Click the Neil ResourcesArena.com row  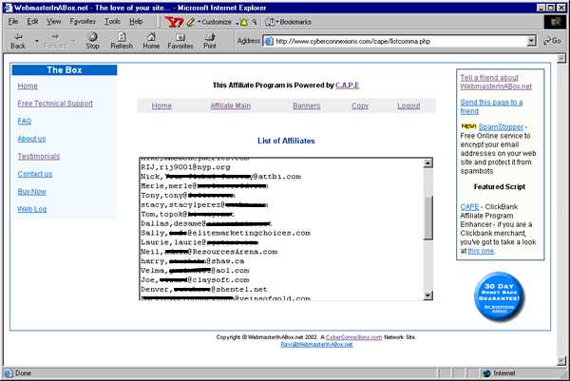coord(209,252)
